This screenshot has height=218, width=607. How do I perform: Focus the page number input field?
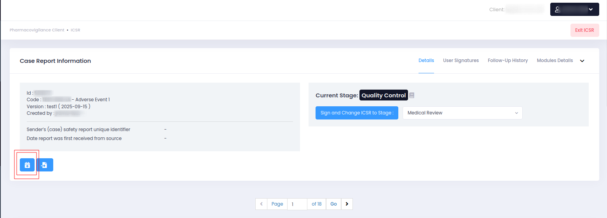(297, 204)
